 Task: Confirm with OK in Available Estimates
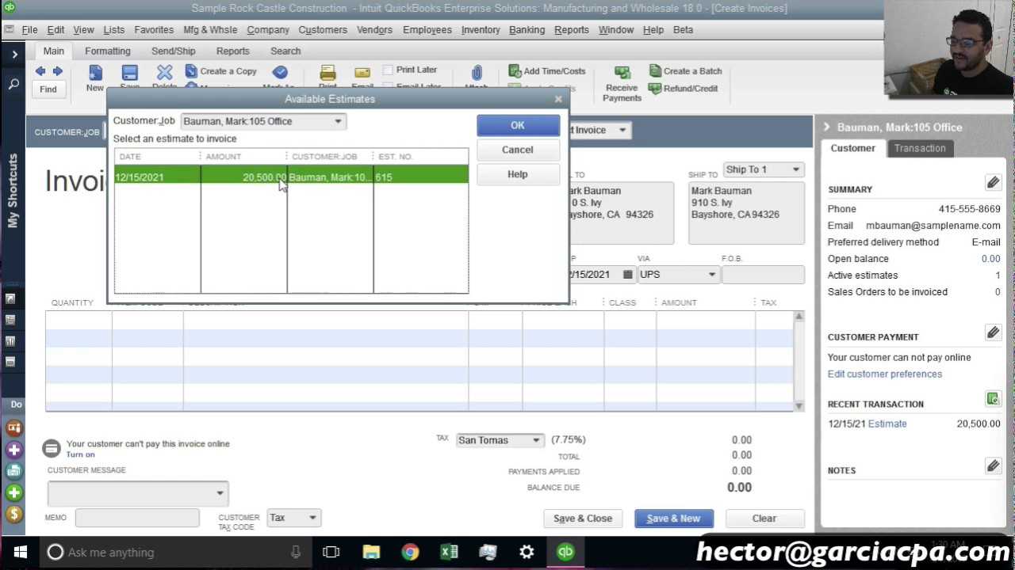click(x=518, y=125)
